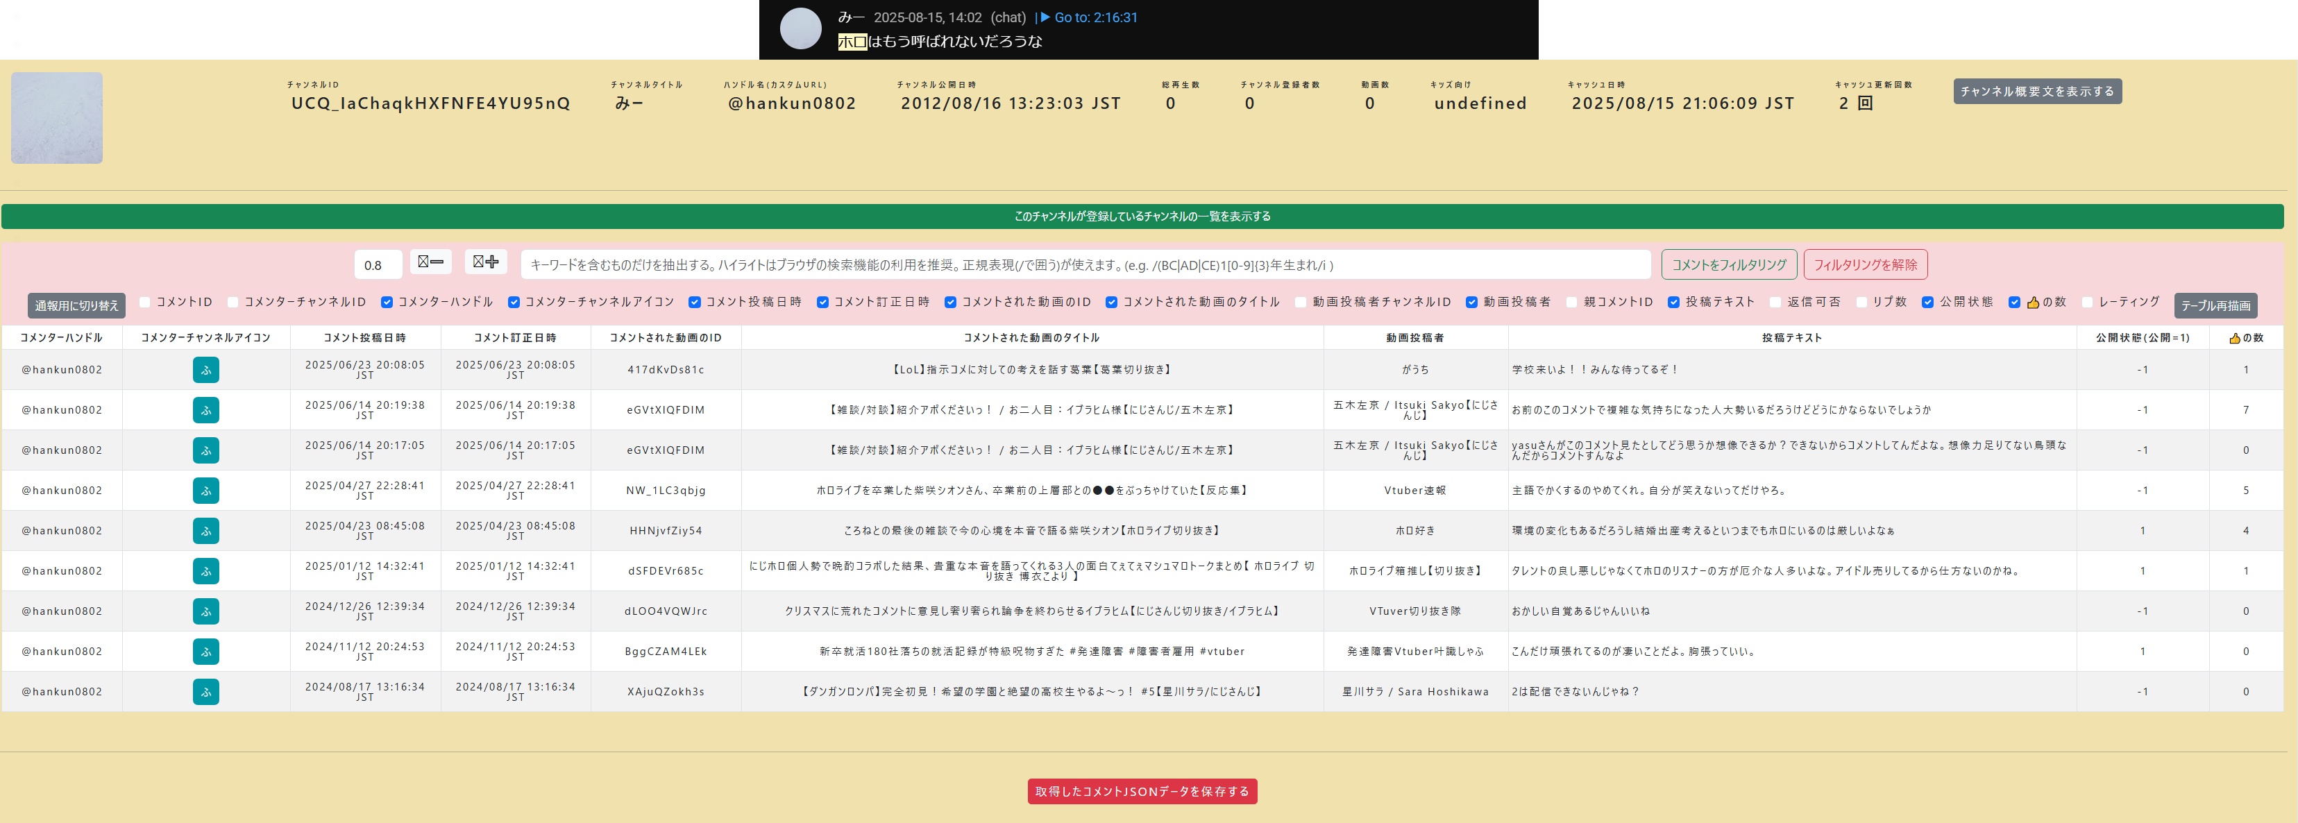Click channel icon in the 2024/12/26 row
2298x823 pixels.
[206, 611]
